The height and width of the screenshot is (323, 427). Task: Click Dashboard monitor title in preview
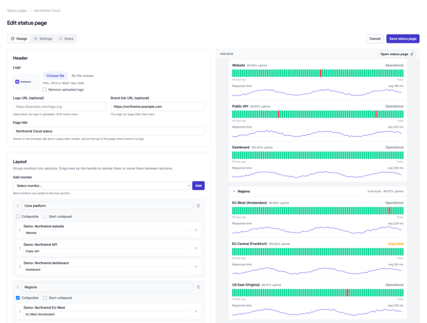[241, 148]
